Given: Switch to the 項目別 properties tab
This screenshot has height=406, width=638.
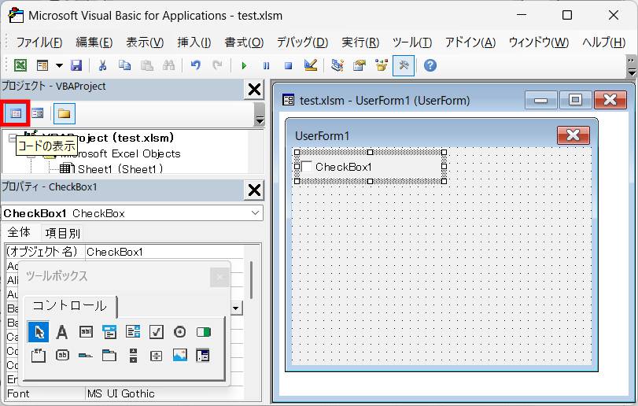Looking at the screenshot, I should click(x=63, y=233).
